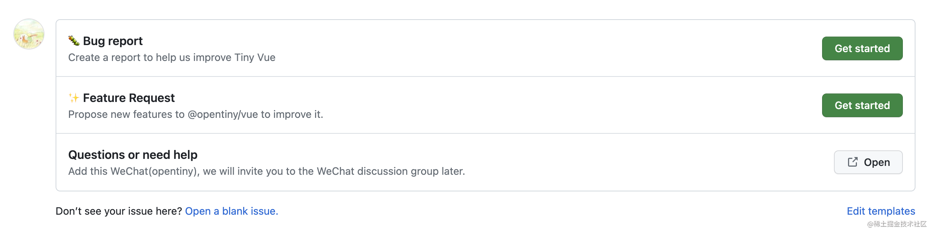Start a Bug report with Get started
This screenshot has width=934, height=235.
click(x=862, y=48)
